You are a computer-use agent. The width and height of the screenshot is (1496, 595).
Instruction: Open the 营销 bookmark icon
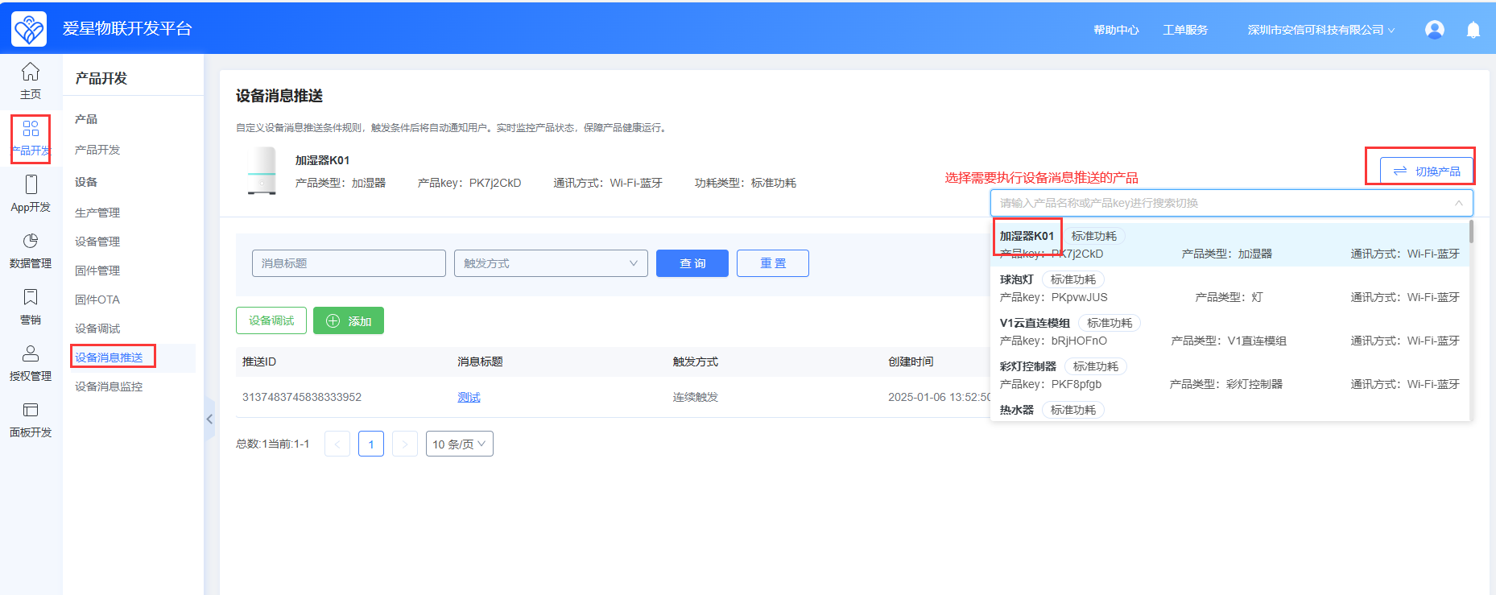tap(31, 297)
